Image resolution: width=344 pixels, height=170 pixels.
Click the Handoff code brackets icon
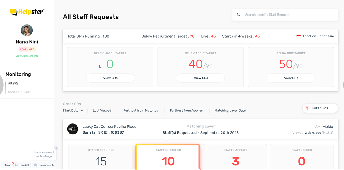pos(17,165)
